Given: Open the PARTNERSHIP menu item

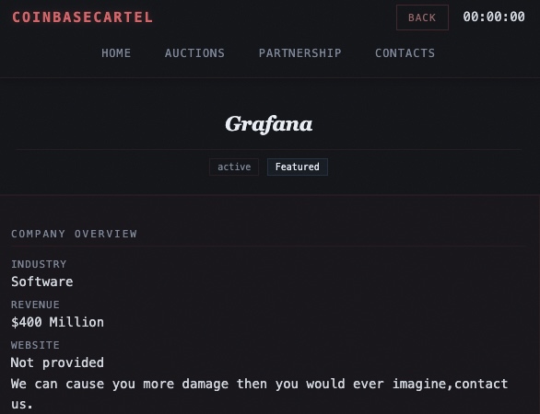Looking at the screenshot, I should coord(300,53).
